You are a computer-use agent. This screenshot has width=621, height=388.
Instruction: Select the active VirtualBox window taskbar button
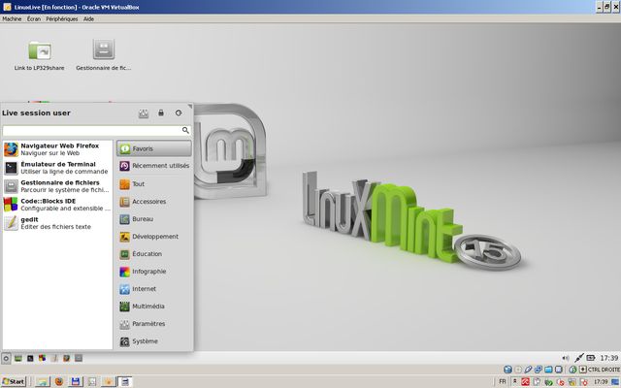pos(125,381)
